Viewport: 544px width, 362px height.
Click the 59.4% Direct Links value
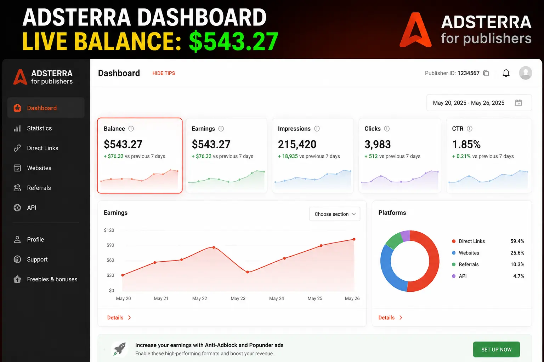(517, 241)
